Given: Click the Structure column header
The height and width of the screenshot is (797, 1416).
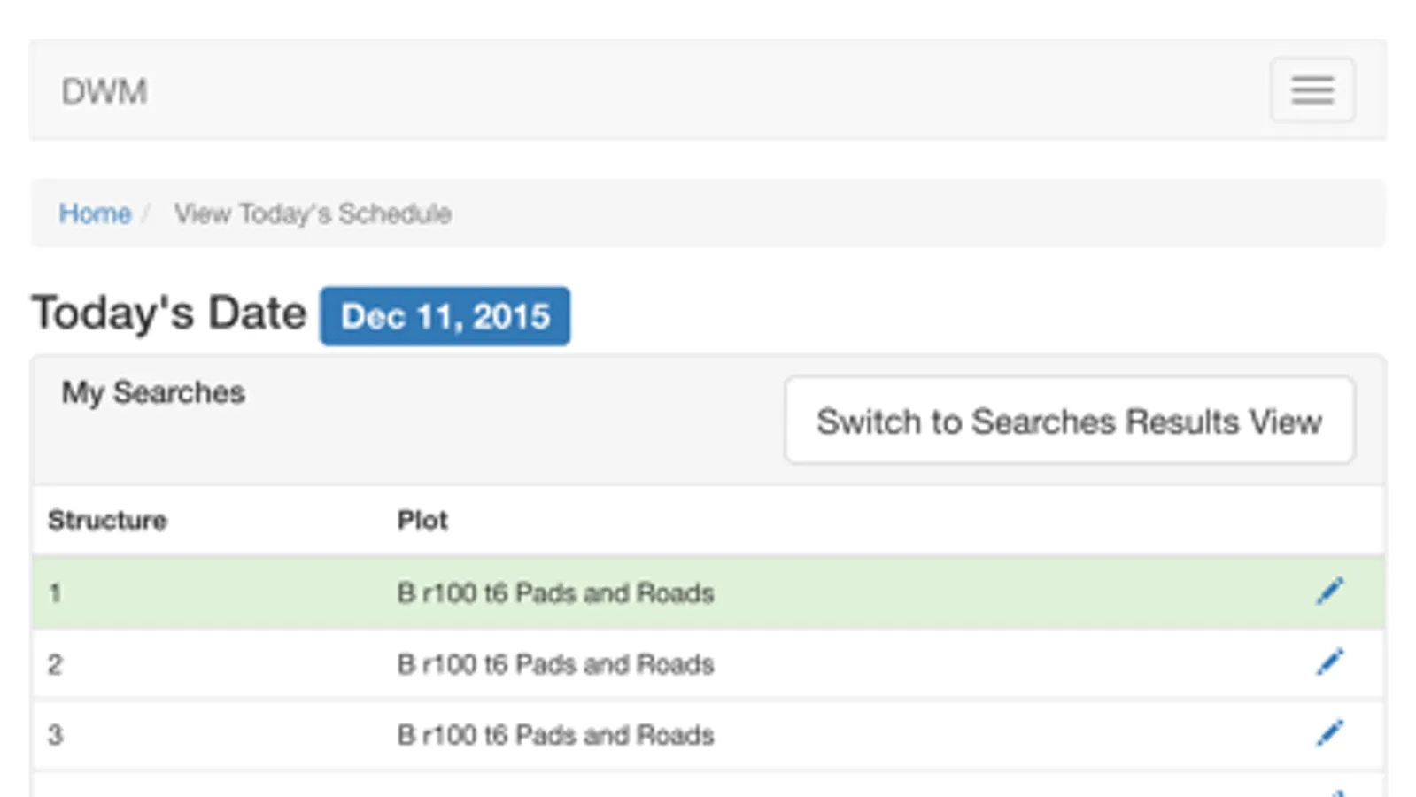Looking at the screenshot, I should click(x=107, y=520).
